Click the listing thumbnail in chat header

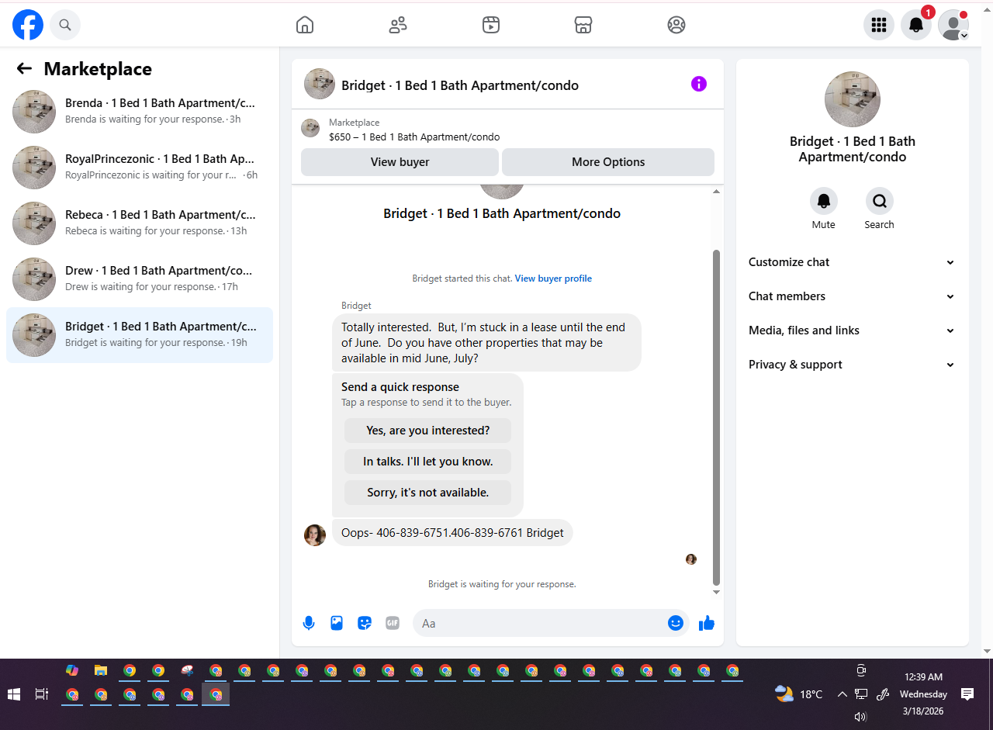(x=320, y=84)
